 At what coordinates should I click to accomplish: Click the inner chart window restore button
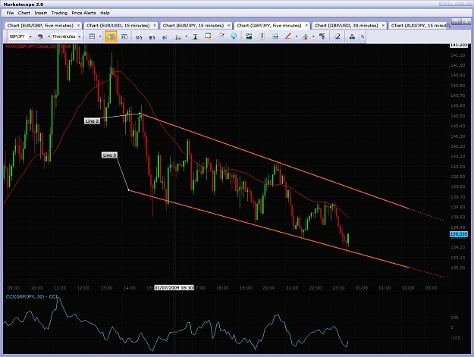(x=456, y=21)
